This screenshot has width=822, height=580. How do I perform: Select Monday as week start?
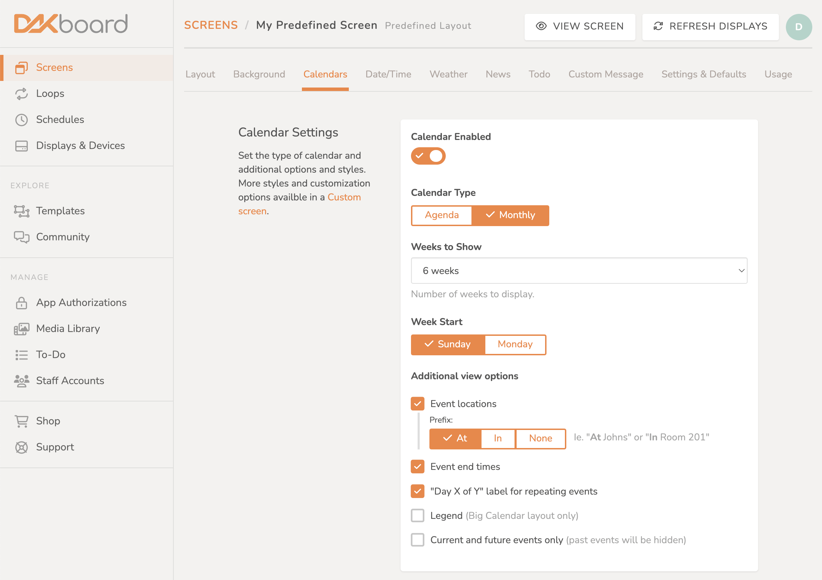pyautogui.click(x=515, y=344)
